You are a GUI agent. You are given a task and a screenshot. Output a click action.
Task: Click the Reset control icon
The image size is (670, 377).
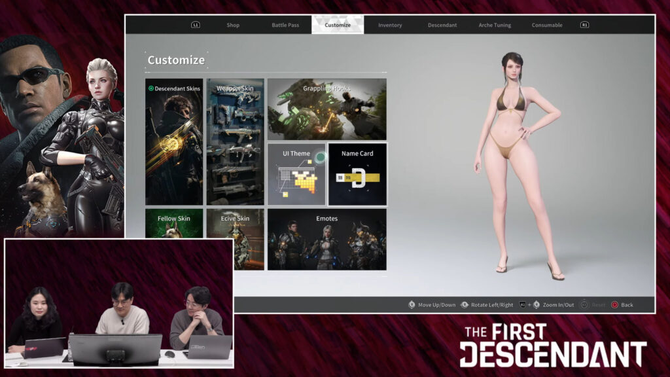coord(584,305)
